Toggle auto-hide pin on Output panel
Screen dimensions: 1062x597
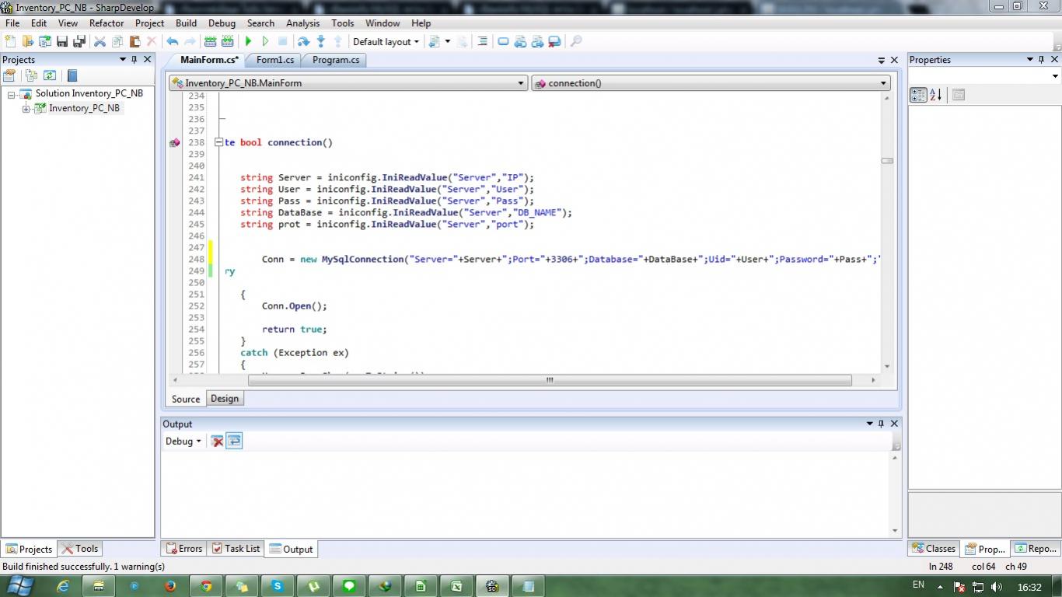click(x=881, y=424)
